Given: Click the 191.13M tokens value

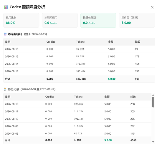Looking at the screenshot, I should tap(79, 119).
